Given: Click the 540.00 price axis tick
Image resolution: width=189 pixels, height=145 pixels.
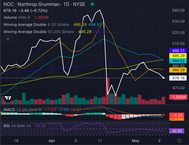Looking at the screenshot, I should (x=178, y=10).
